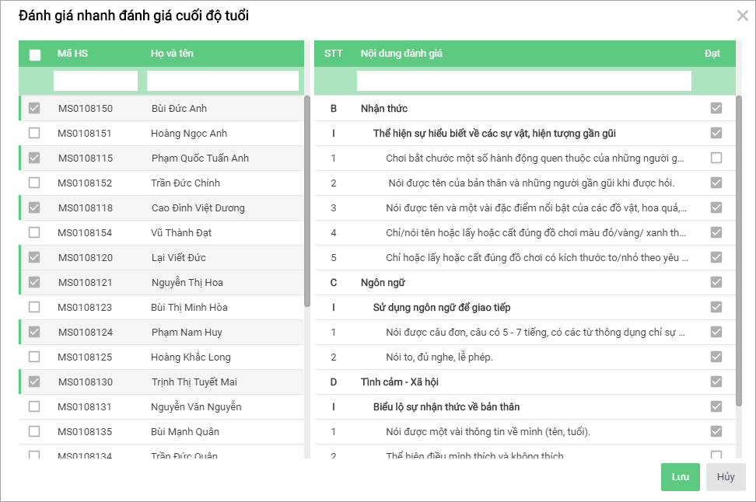Uncheck student Bùi Đức Anh
This screenshot has width=756, height=502.
click(x=34, y=109)
